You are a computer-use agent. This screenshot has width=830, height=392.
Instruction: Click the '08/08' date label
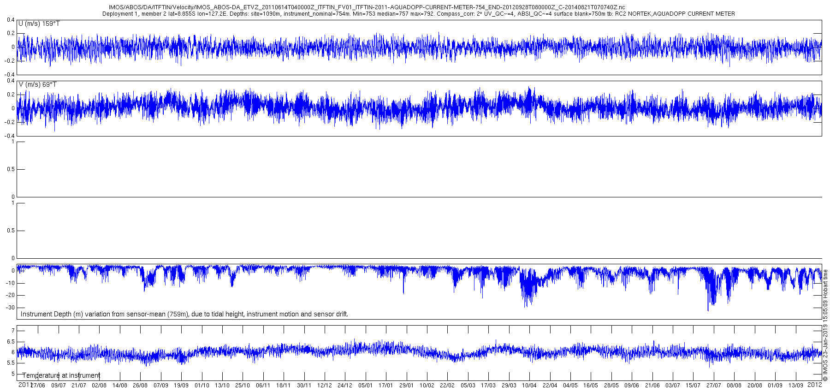734,386
